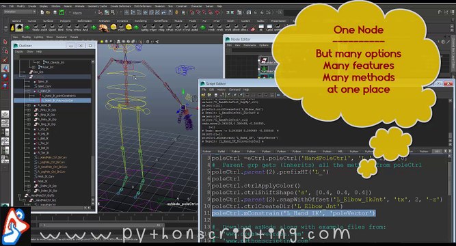Image resolution: width=456 pixels, height=246 pixels.
Task: Click the yellow light-quality icon in viewport toolbar
Action: (102, 42)
